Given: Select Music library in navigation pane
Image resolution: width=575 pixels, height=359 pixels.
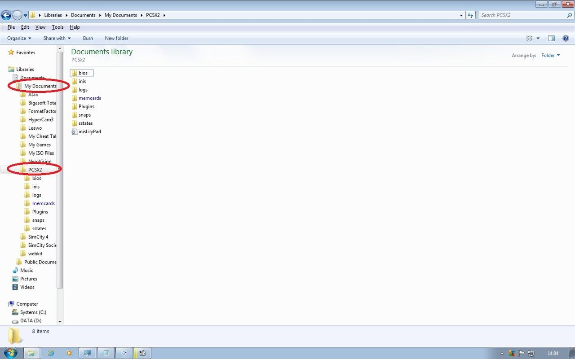Looking at the screenshot, I should pos(27,271).
